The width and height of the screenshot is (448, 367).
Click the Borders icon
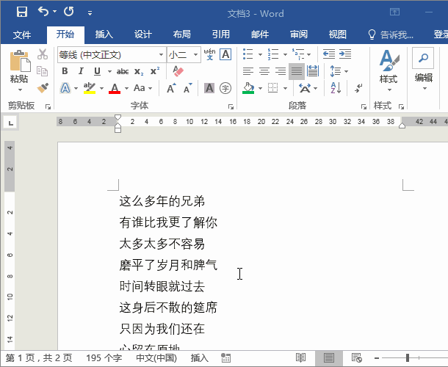(x=273, y=88)
